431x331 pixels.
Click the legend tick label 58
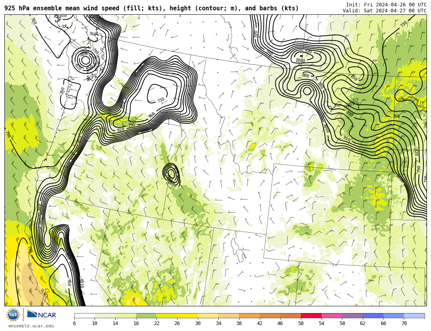(342, 323)
